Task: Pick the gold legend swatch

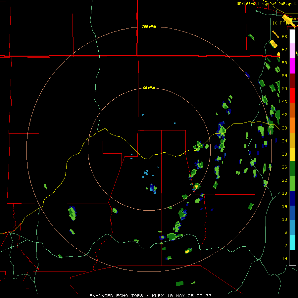Action: [x=292, y=140]
